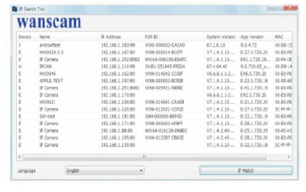This screenshot has height=192, width=306.
Task: Click P2P ID ending in BEFAD
Action: click(164, 117)
